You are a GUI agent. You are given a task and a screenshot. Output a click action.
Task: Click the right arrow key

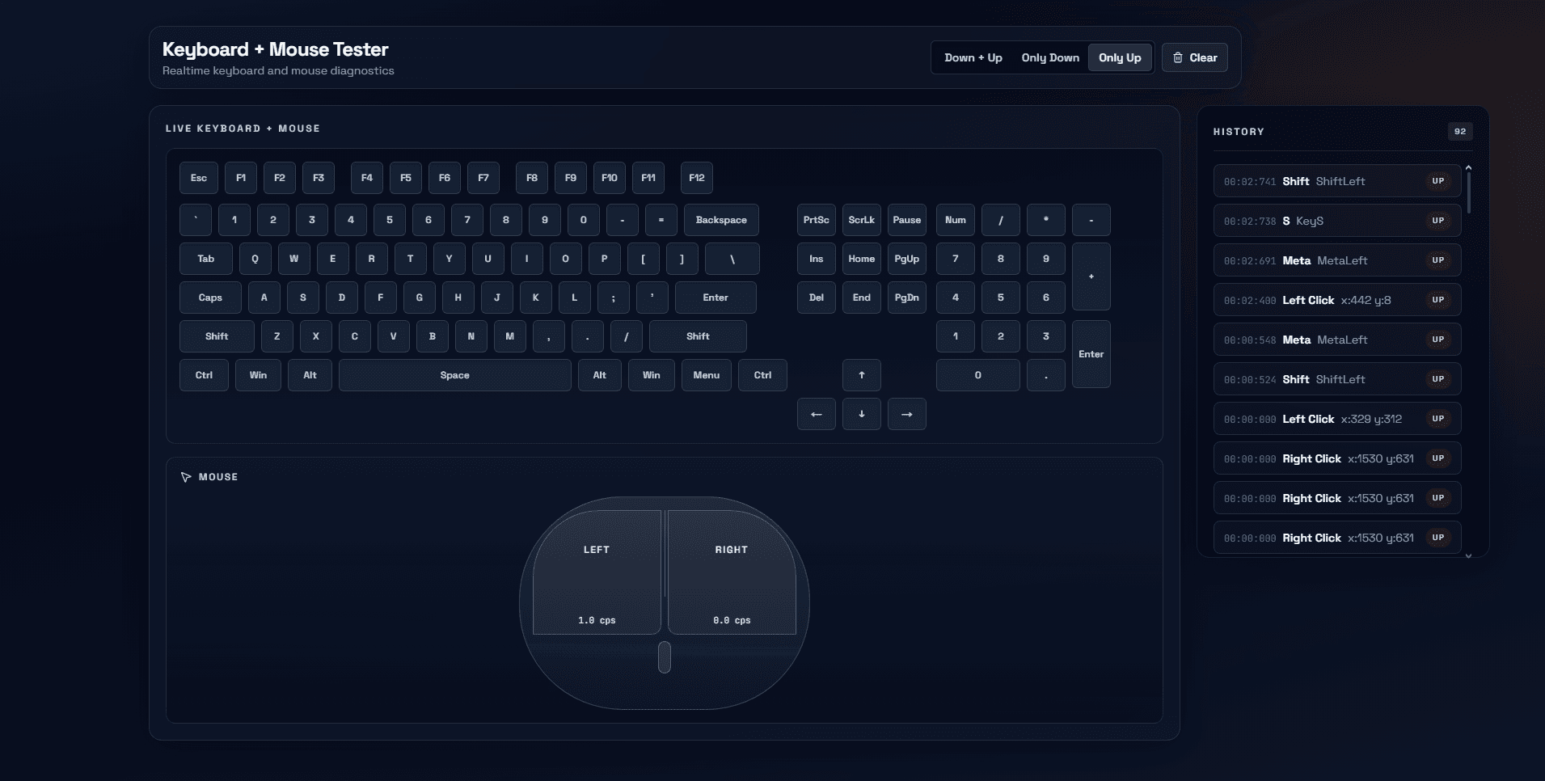pos(907,414)
